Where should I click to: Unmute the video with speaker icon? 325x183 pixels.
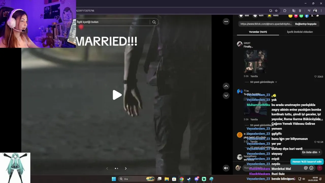[226, 168]
